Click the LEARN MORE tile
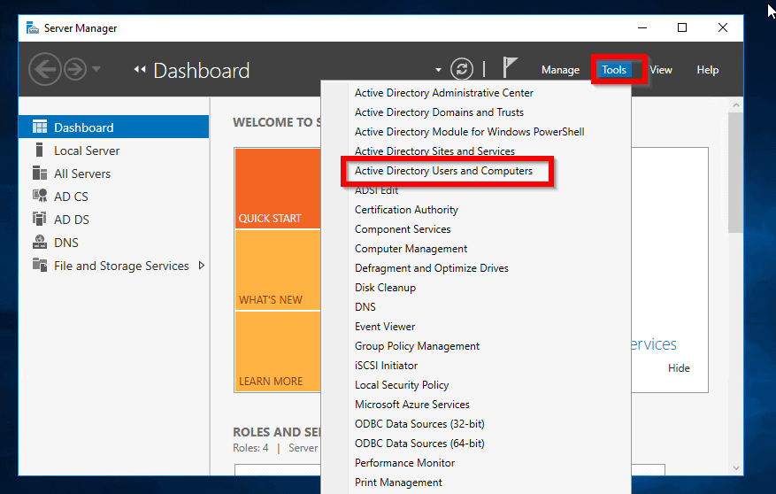The image size is (776, 494). click(278, 351)
